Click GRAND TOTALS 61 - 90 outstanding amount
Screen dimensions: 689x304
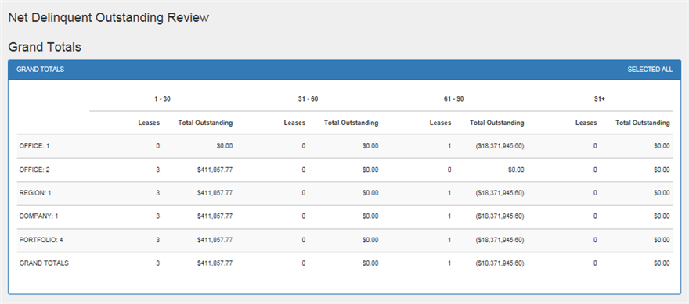(500, 263)
